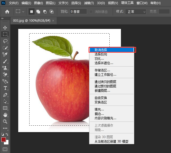
Task: Choose 新建图层... in the context menu
Action: [112, 91]
